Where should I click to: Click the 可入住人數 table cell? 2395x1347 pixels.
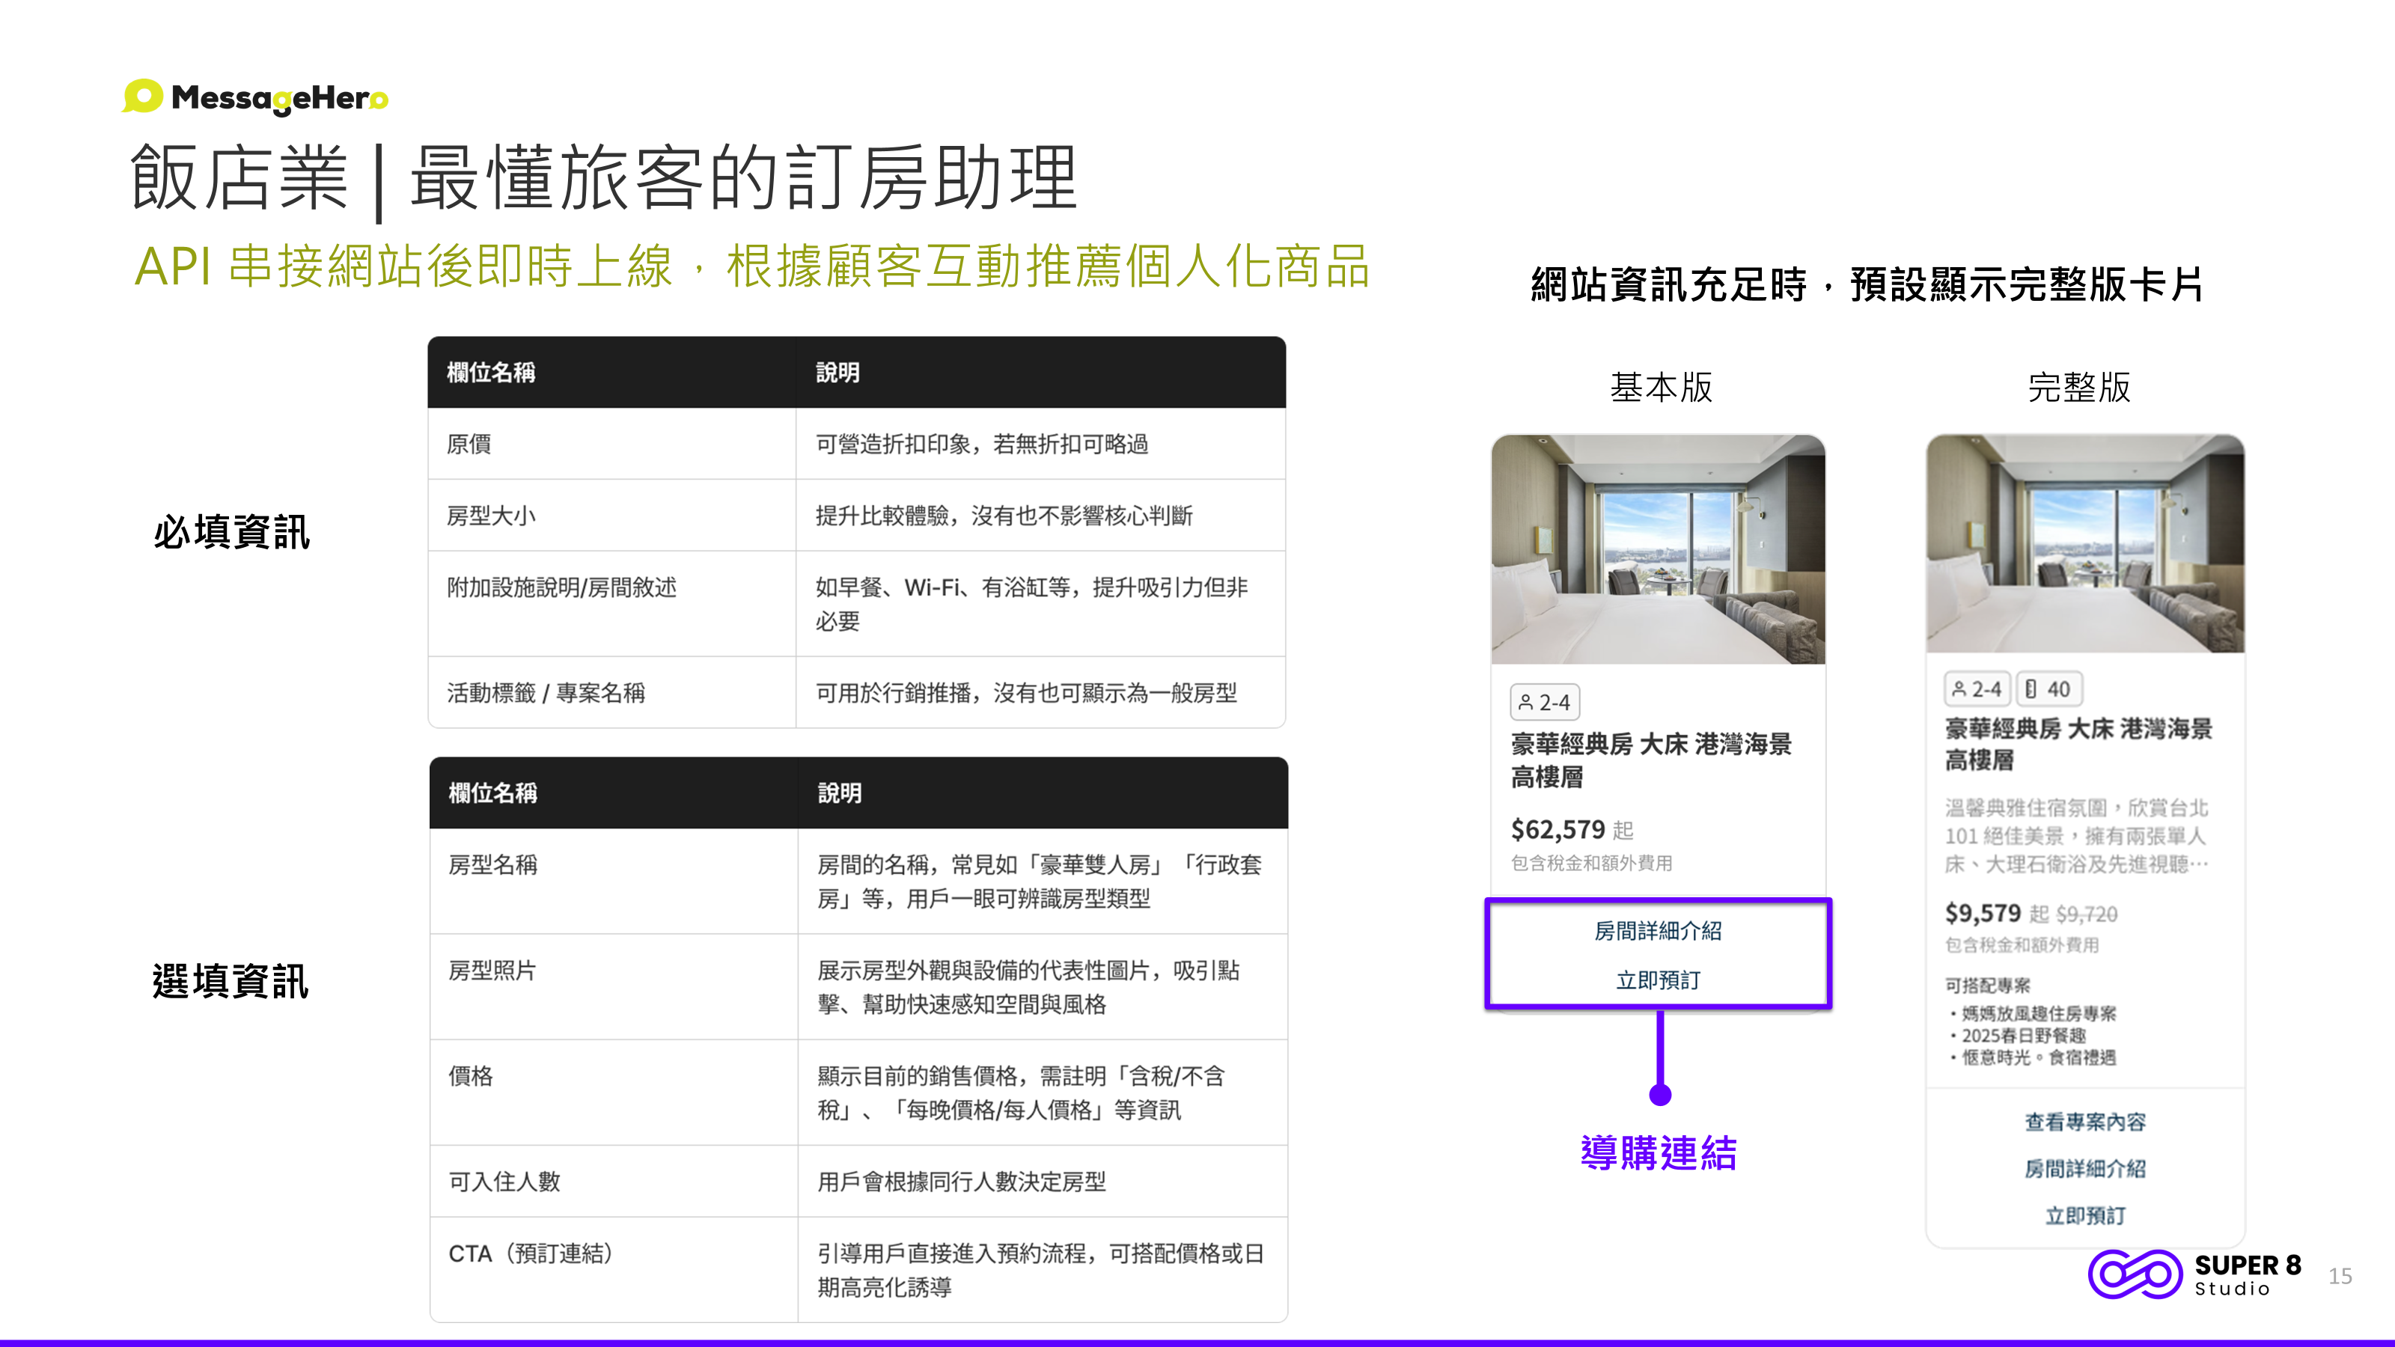coord(614,1181)
